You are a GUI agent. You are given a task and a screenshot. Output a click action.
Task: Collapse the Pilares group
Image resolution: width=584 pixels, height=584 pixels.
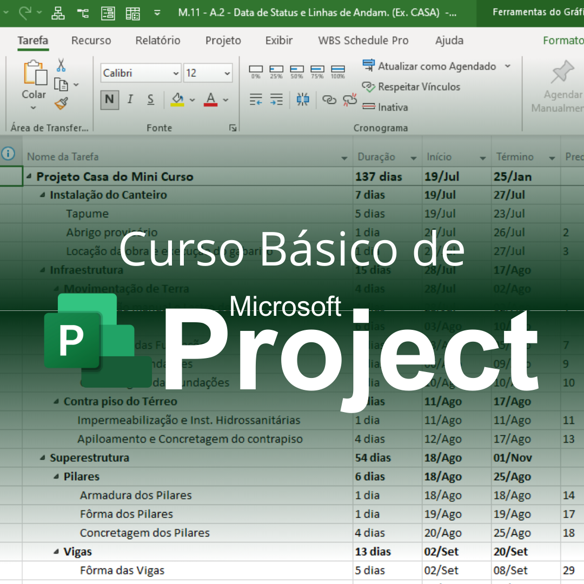(56, 476)
